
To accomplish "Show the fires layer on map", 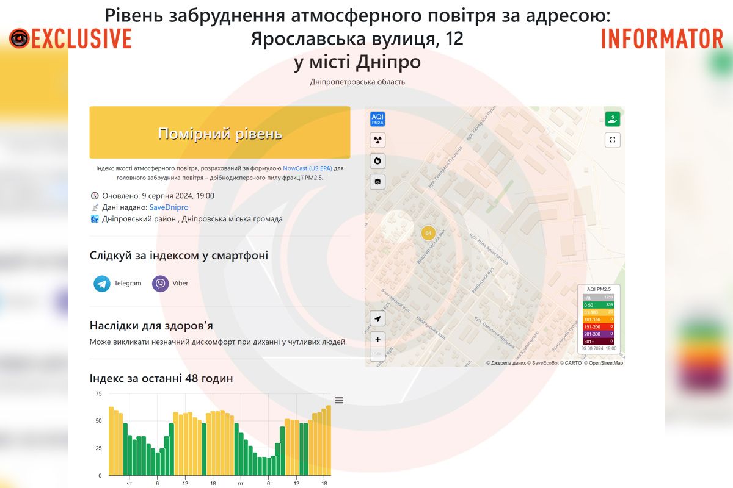I will pyautogui.click(x=377, y=161).
